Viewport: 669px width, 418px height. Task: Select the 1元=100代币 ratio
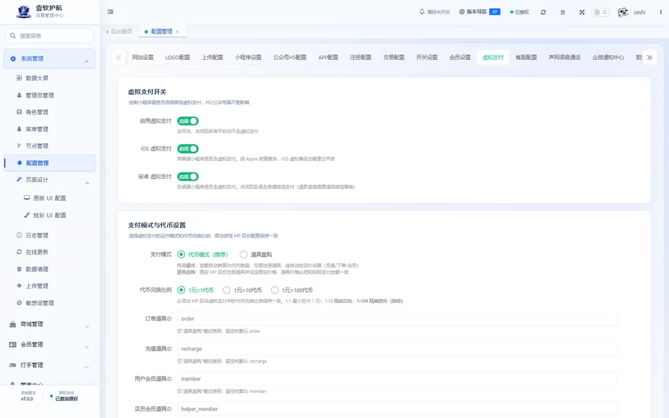292,290
